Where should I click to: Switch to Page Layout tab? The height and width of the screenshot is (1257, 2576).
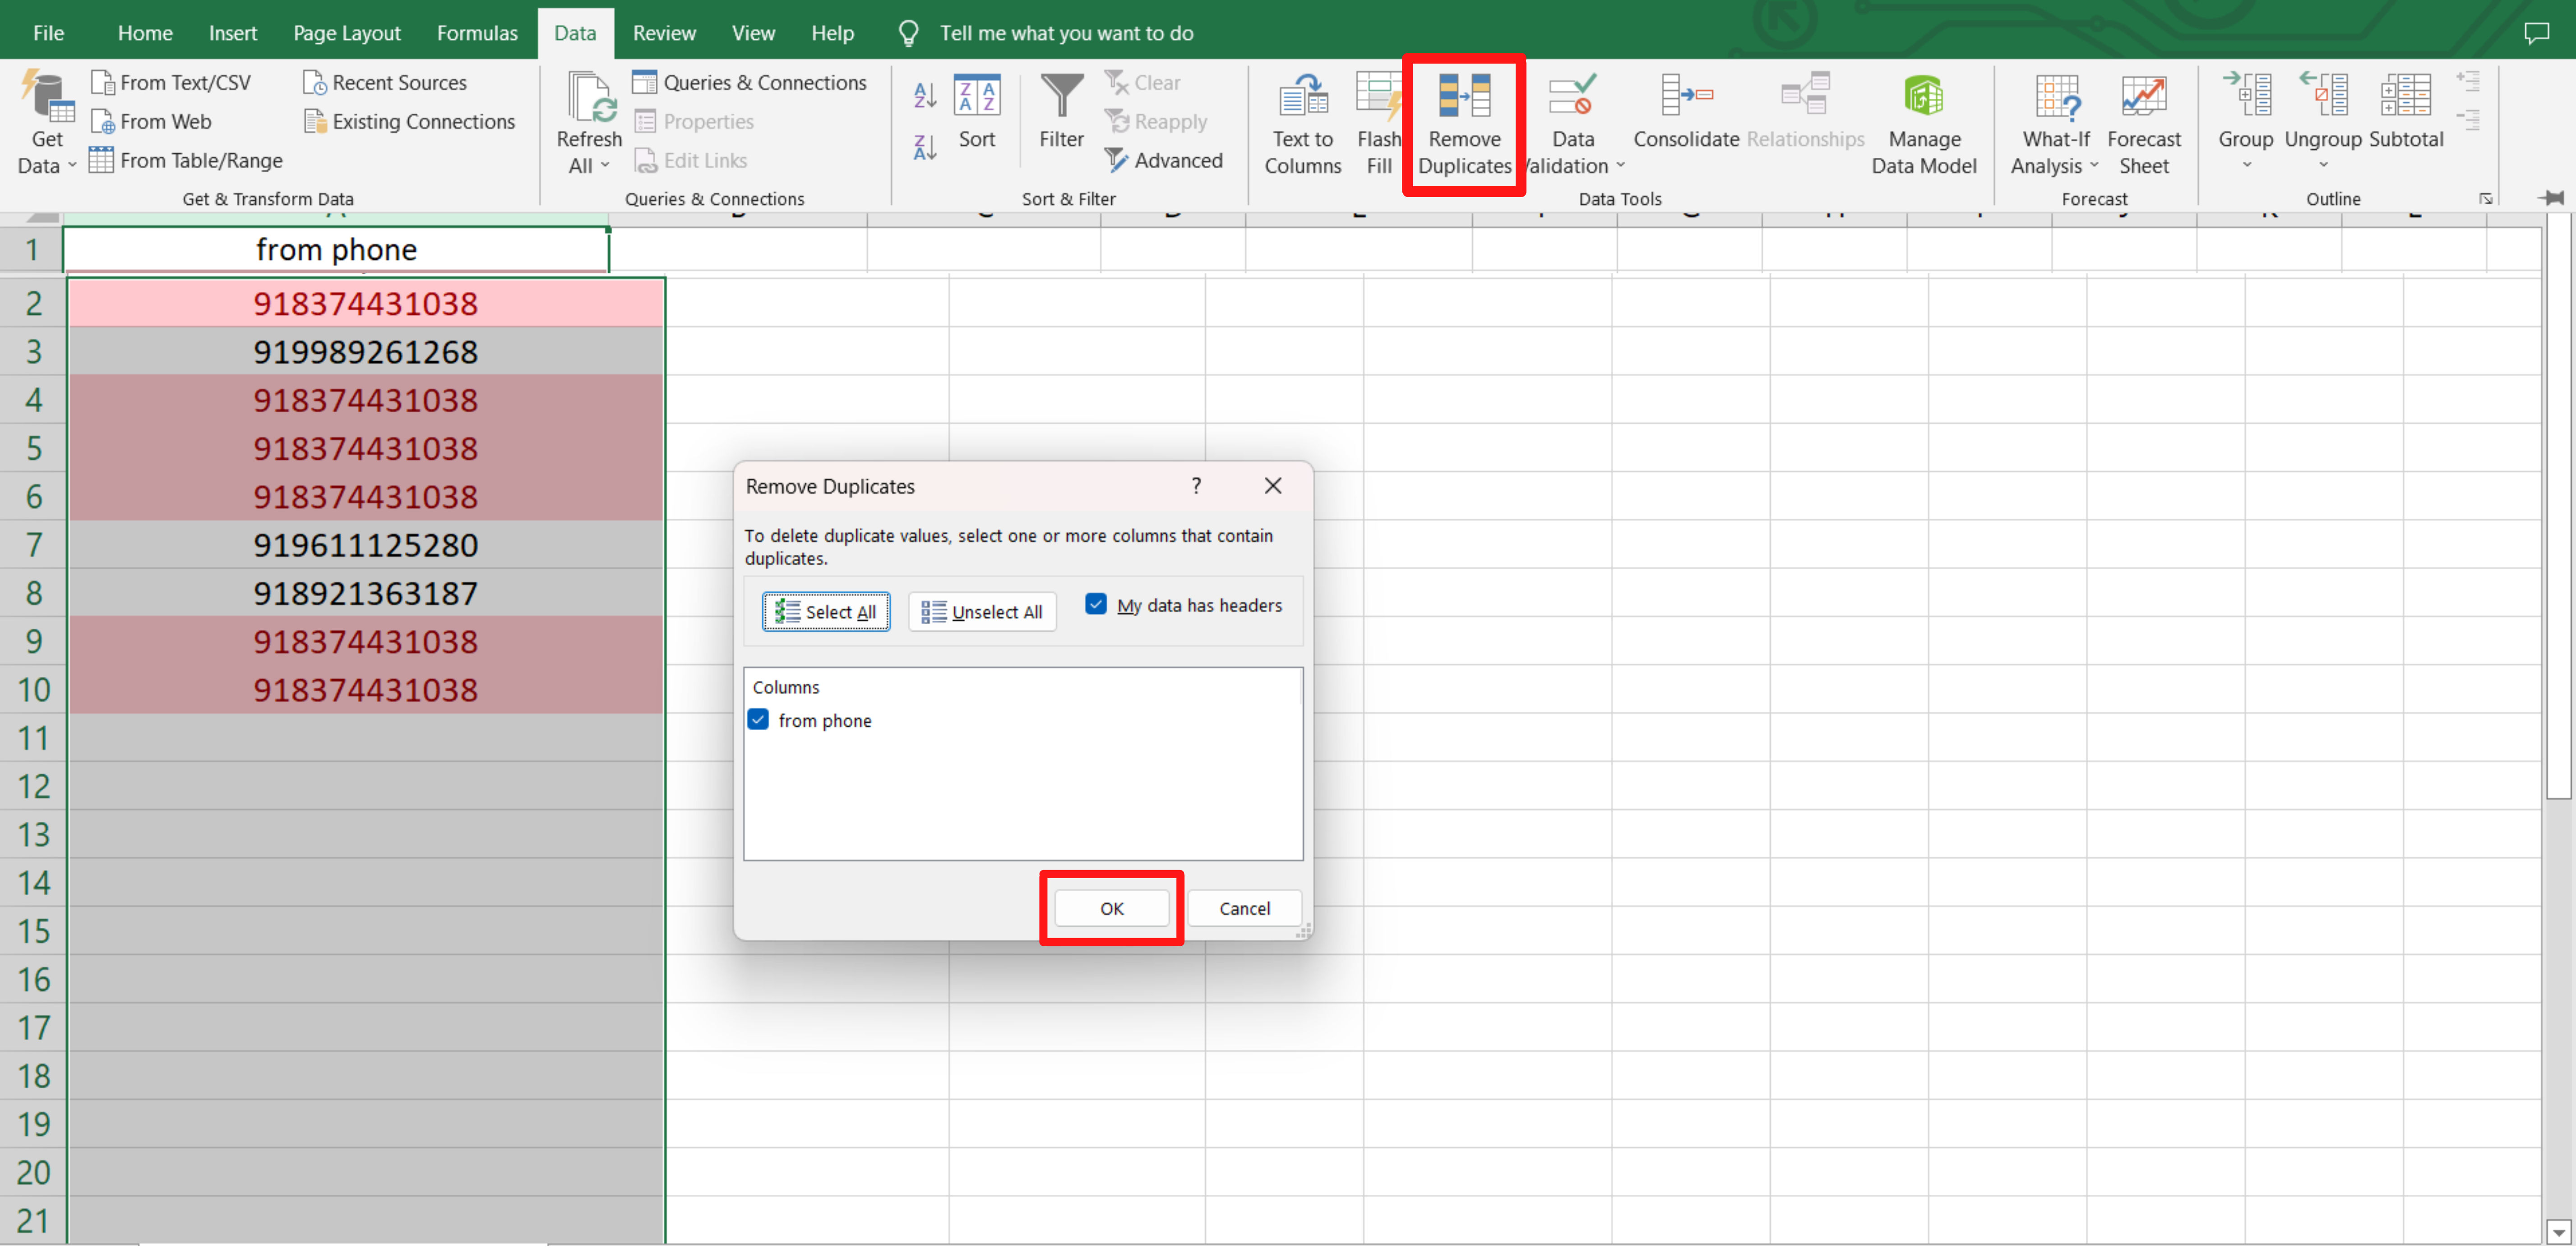tap(346, 33)
